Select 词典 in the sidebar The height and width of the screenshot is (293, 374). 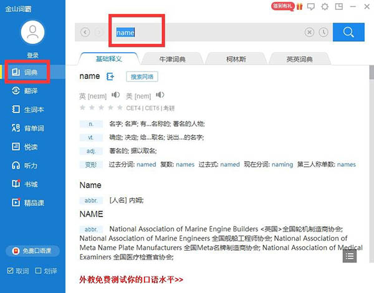(x=32, y=72)
